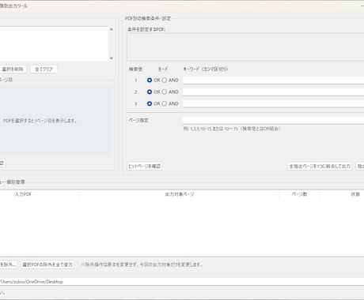The image size is (364, 300).
Task: Click the ヒットページを確認 button
Action: point(145,166)
